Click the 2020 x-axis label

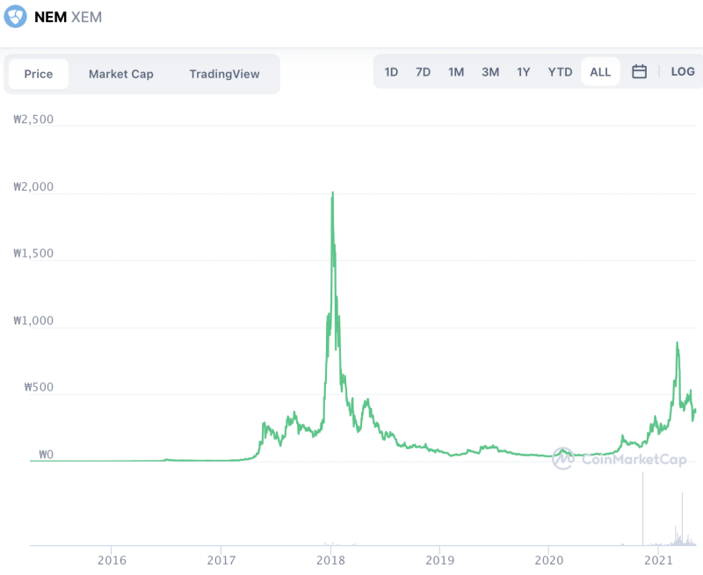coord(548,560)
